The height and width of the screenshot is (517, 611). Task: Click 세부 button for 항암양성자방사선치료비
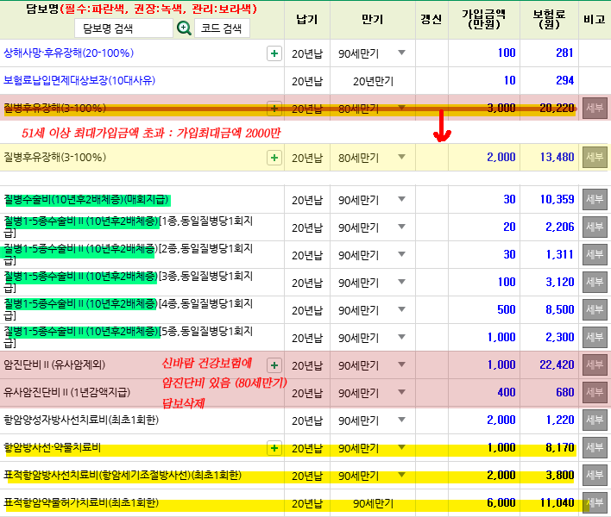click(x=595, y=420)
